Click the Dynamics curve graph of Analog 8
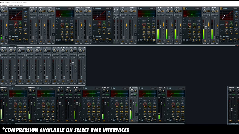The width and height of the screenshot is (239, 134). [x=99, y=15]
